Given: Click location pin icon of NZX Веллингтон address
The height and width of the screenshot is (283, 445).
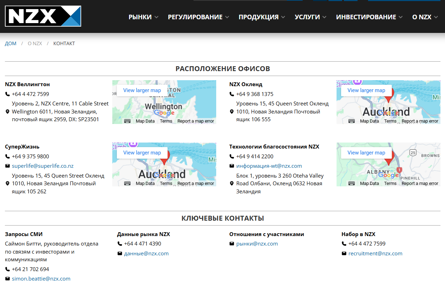Looking at the screenshot, I should pyautogui.click(x=7, y=112).
